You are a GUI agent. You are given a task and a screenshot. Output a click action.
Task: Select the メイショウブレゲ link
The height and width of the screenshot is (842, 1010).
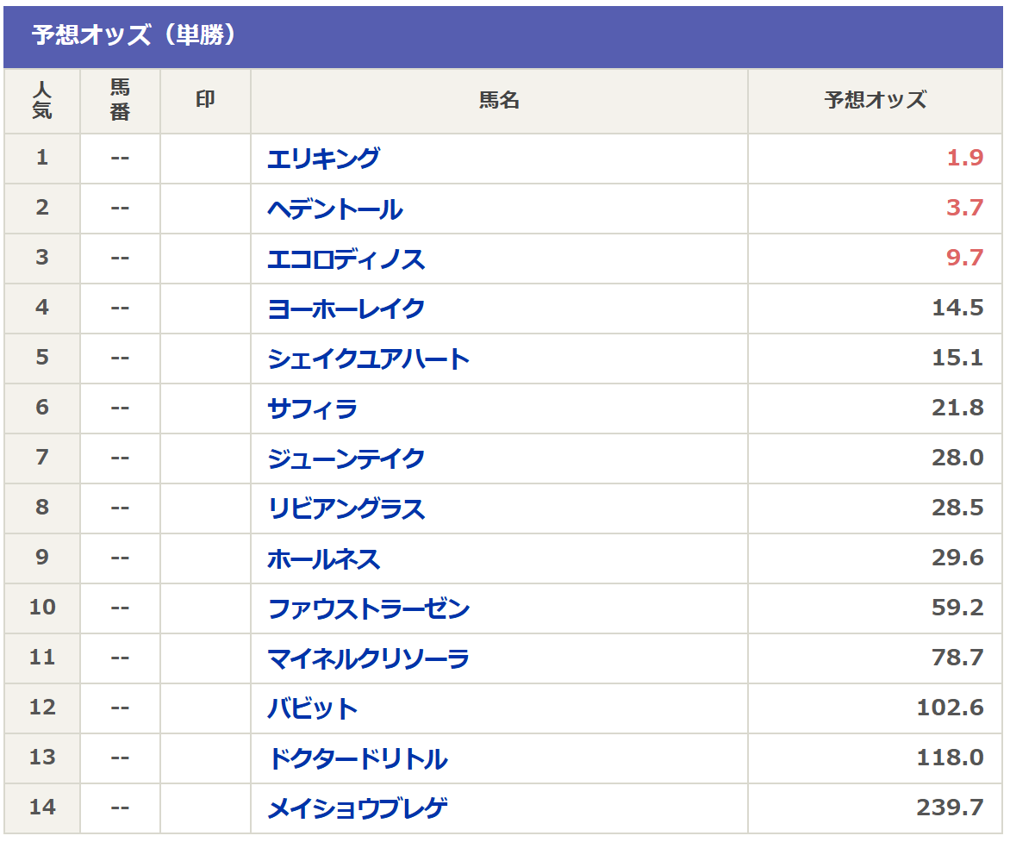pos(357,808)
